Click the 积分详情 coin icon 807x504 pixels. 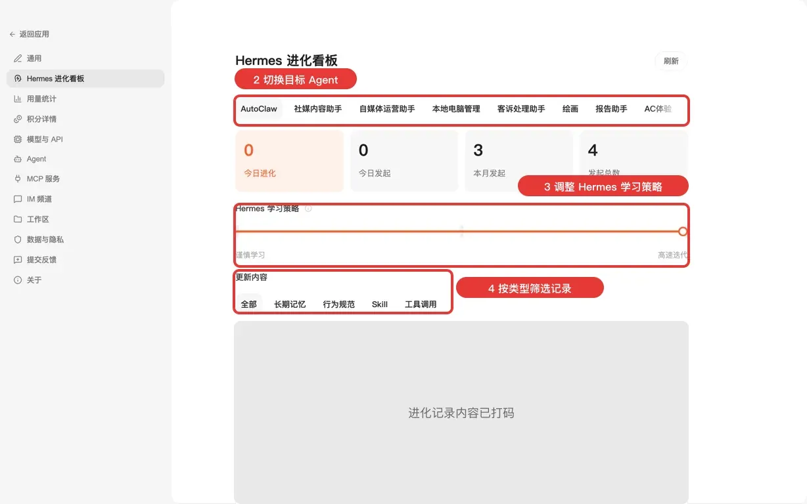[x=18, y=119]
